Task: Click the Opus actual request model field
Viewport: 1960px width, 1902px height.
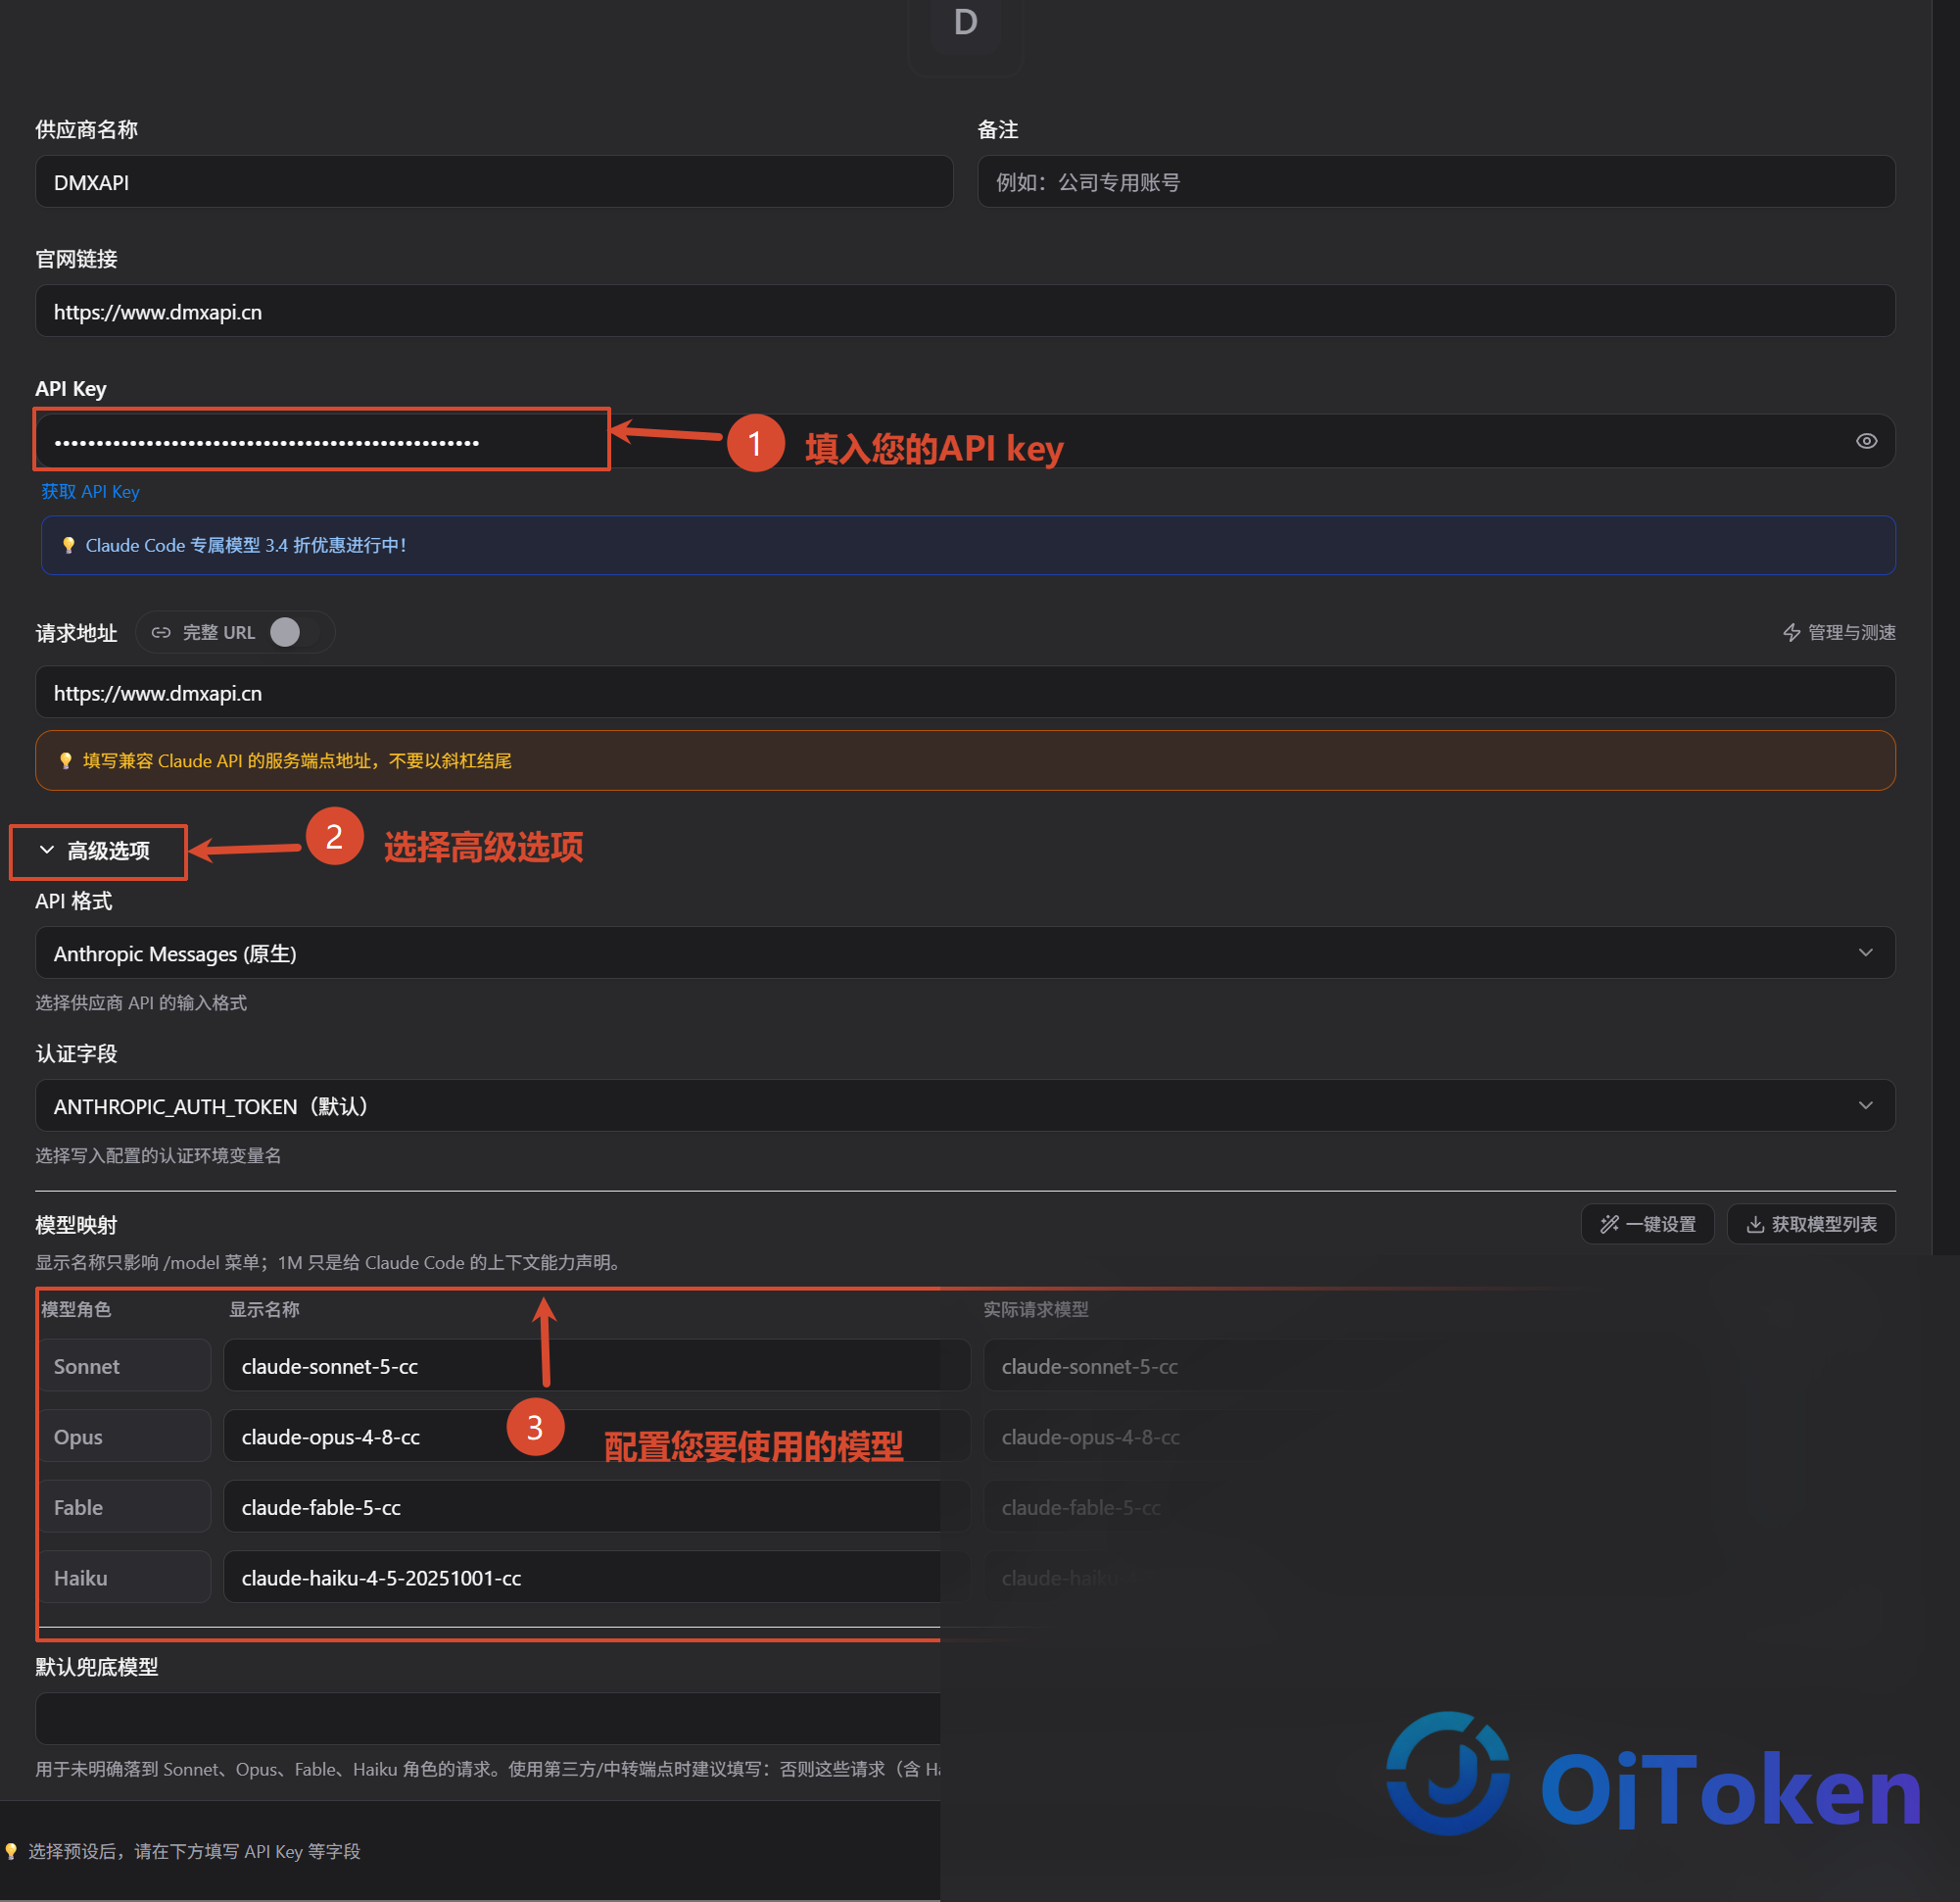Action: (1438, 1436)
